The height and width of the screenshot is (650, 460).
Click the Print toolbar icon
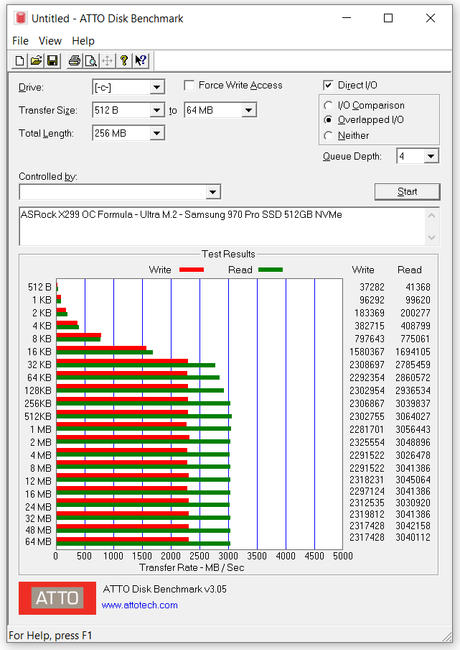click(x=75, y=61)
